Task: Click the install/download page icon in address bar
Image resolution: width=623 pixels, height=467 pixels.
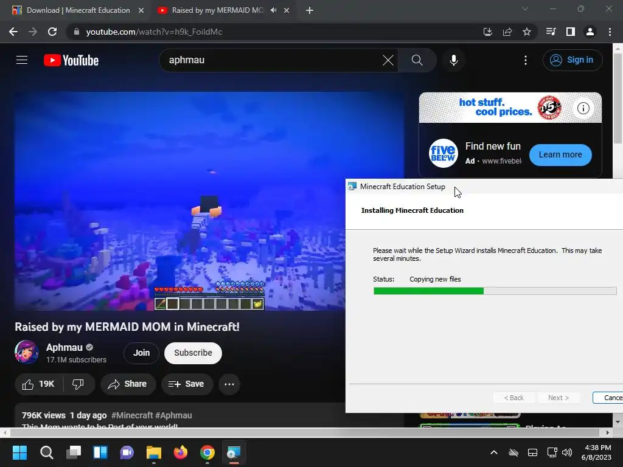Action: 488,32
